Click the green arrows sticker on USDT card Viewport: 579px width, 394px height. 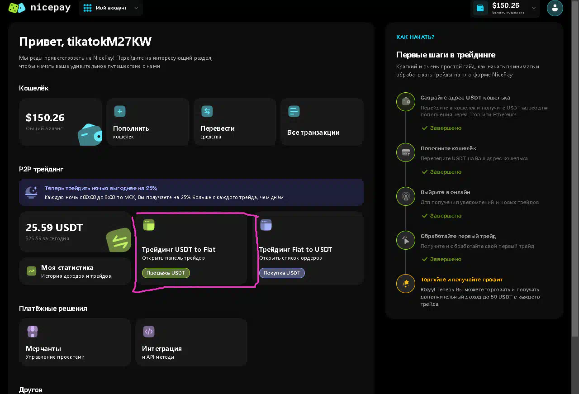coord(119,240)
